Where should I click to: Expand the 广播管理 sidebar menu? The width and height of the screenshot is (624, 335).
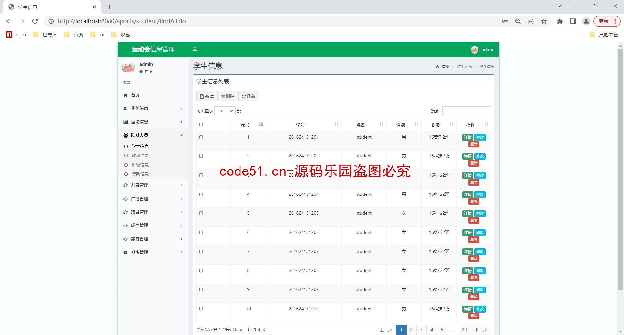coord(153,199)
